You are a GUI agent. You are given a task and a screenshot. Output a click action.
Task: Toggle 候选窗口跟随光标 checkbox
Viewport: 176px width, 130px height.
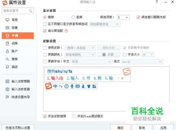tap(138, 17)
